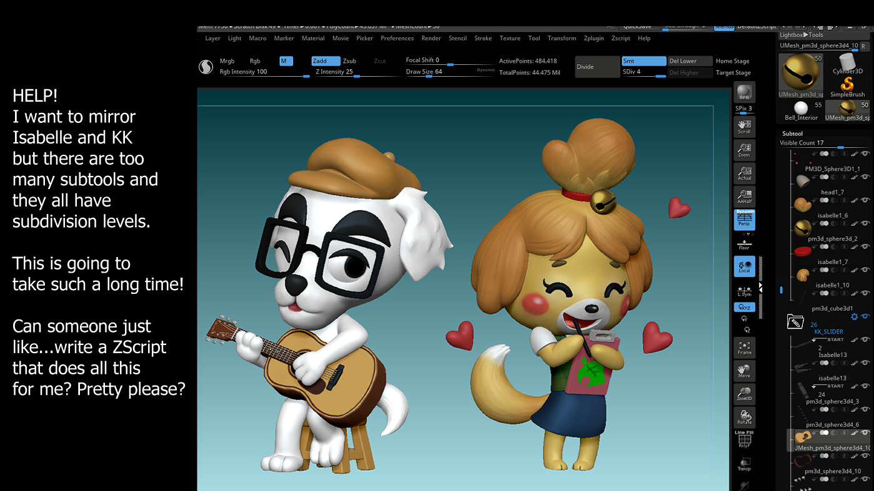Click the AAHalf view icon
Image resolution: width=874 pixels, height=491 pixels.
[744, 196]
